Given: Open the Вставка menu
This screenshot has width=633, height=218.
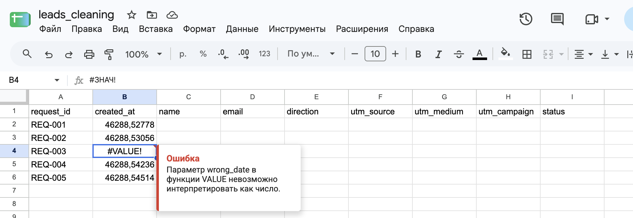Looking at the screenshot, I should click(156, 29).
